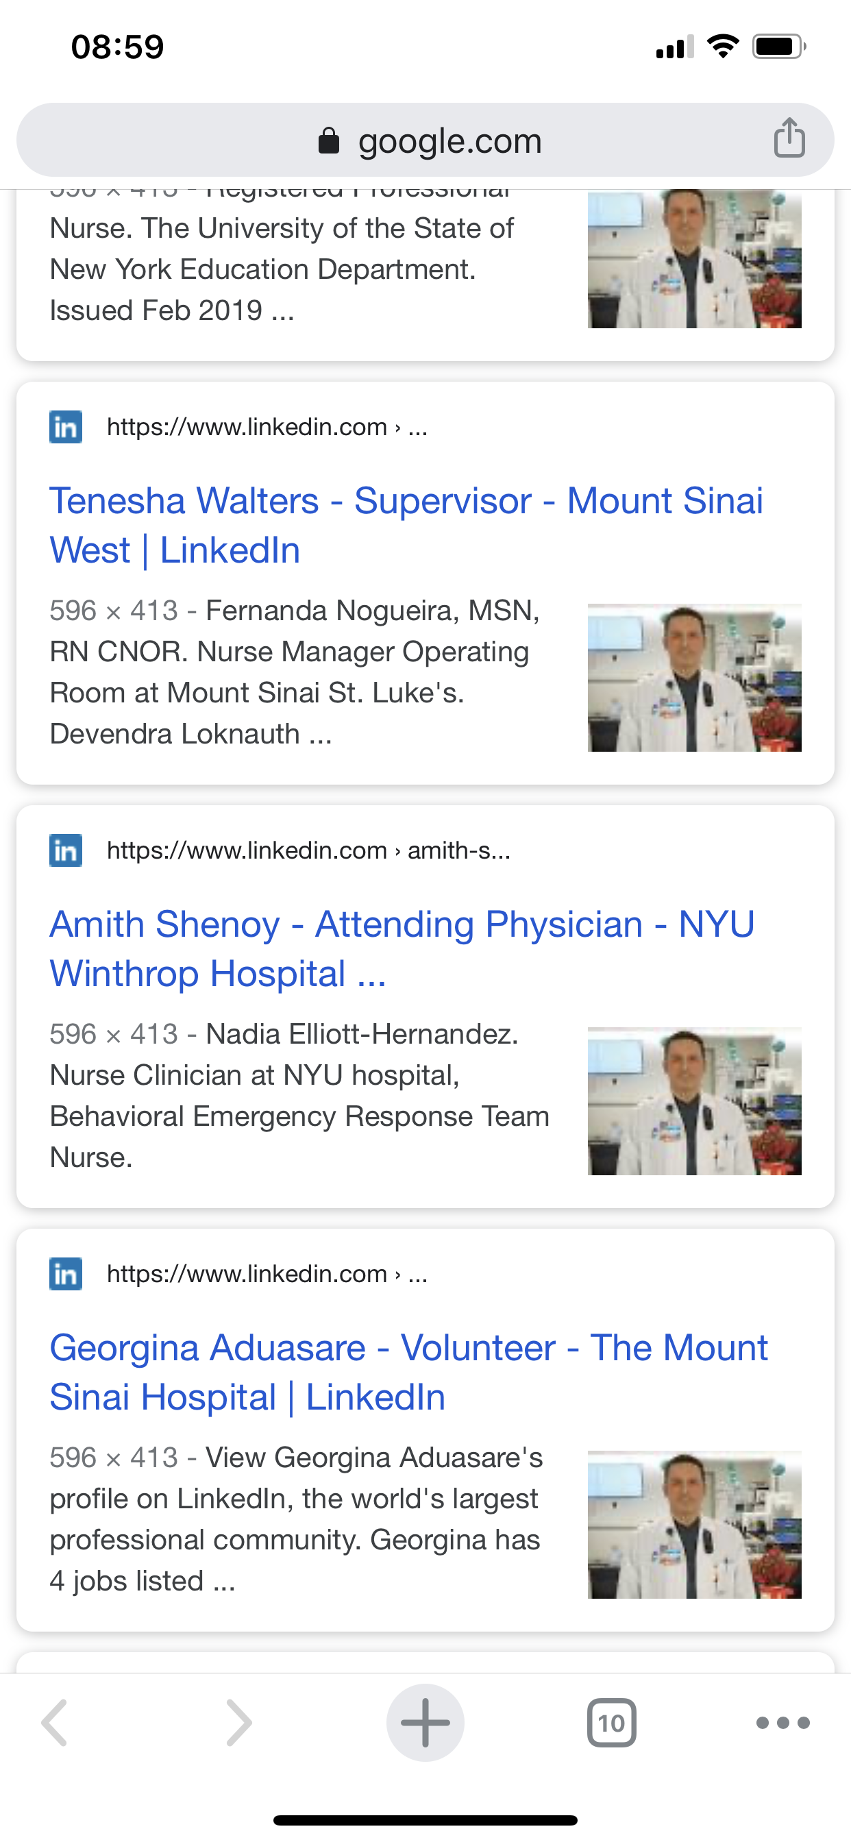
Task: Tap LinkedIn favicon above Georgina Aduasare result
Action: pyautogui.click(x=66, y=1273)
